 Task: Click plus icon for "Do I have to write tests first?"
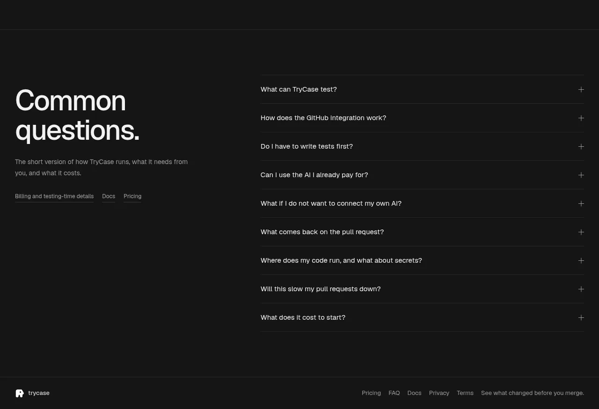pos(581,146)
